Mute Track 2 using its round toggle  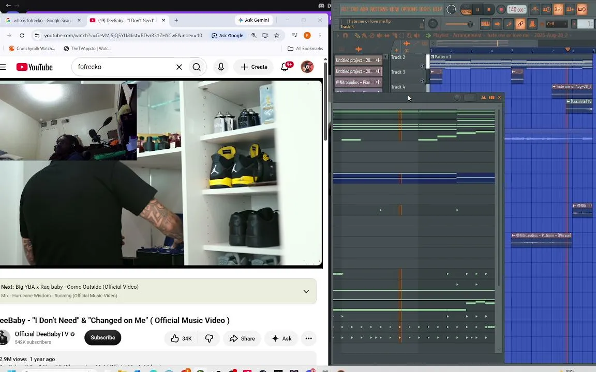click(x=422, y=66)
